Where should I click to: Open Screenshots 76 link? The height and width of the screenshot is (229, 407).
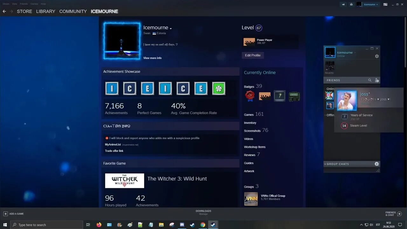pos(256,130)
